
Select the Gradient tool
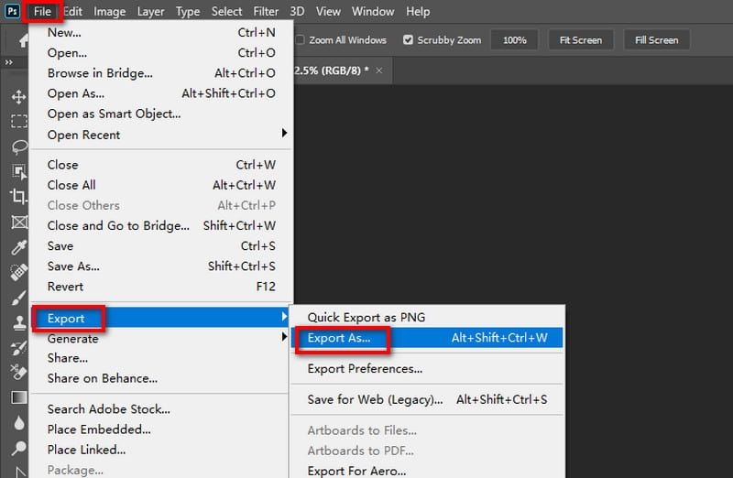[x=18, y=397]
